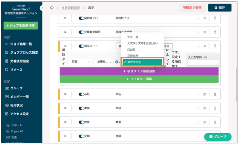Image resolution: width=240 pixels, height=145 pixels.
Task: Open settings sliders icon for row 12
Action: 205,32
